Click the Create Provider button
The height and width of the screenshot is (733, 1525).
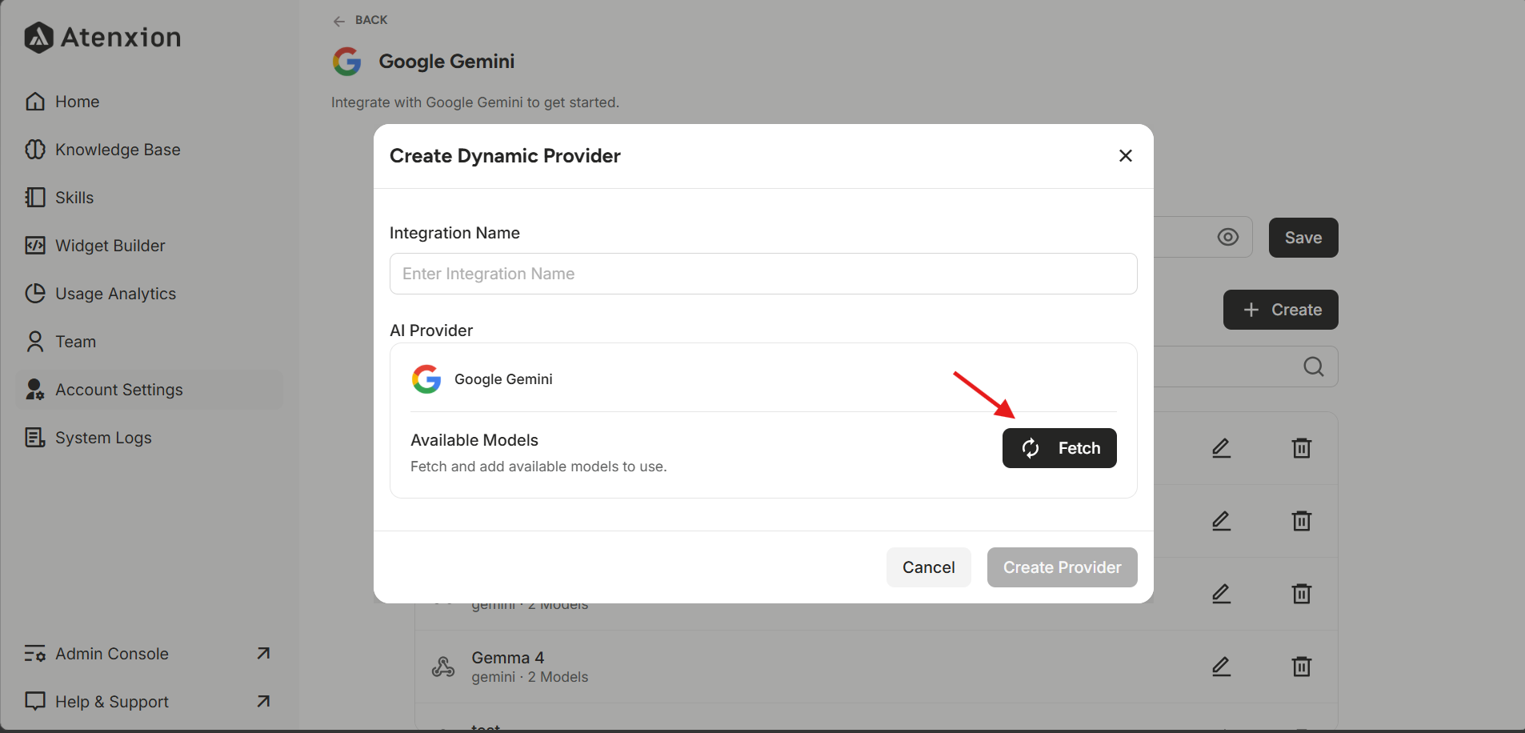pos(1063,567)
